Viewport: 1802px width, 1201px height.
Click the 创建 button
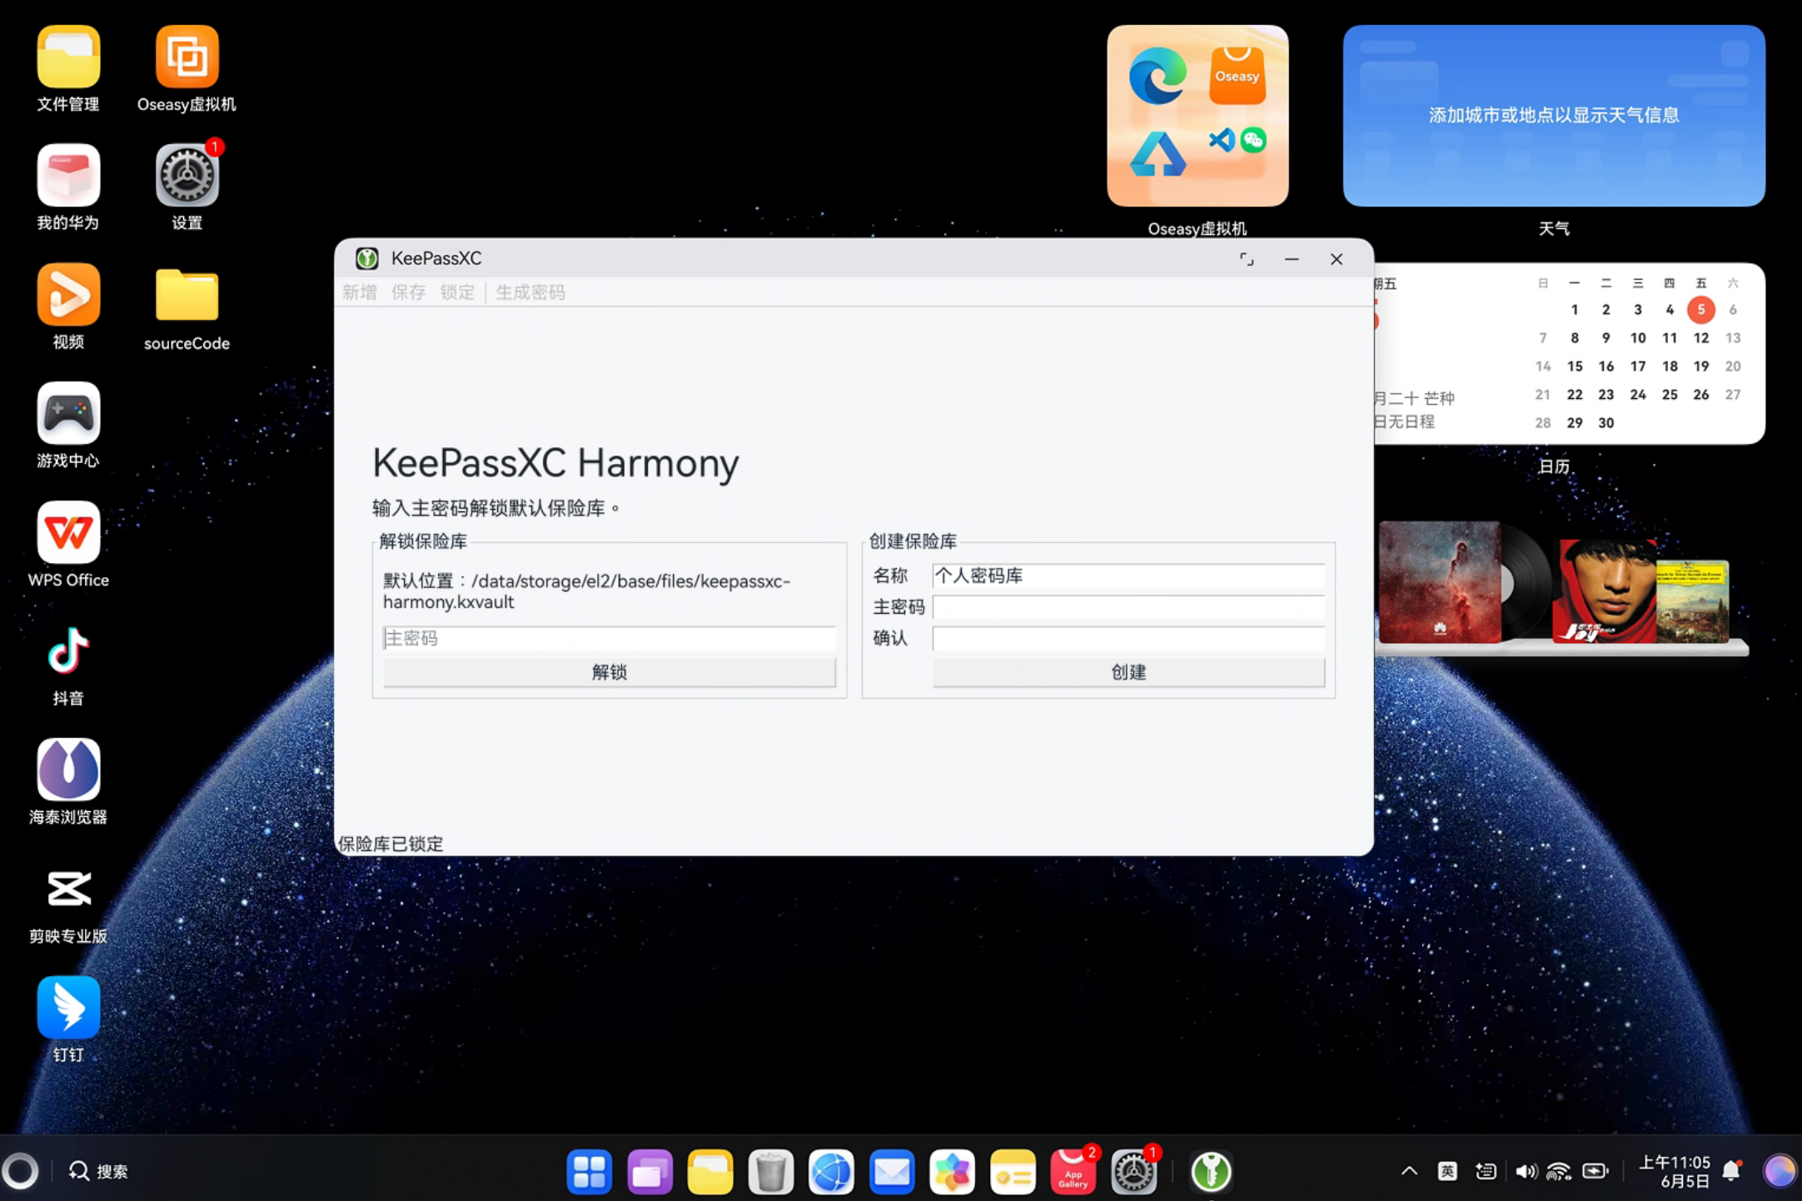[x=1128, y=672]
